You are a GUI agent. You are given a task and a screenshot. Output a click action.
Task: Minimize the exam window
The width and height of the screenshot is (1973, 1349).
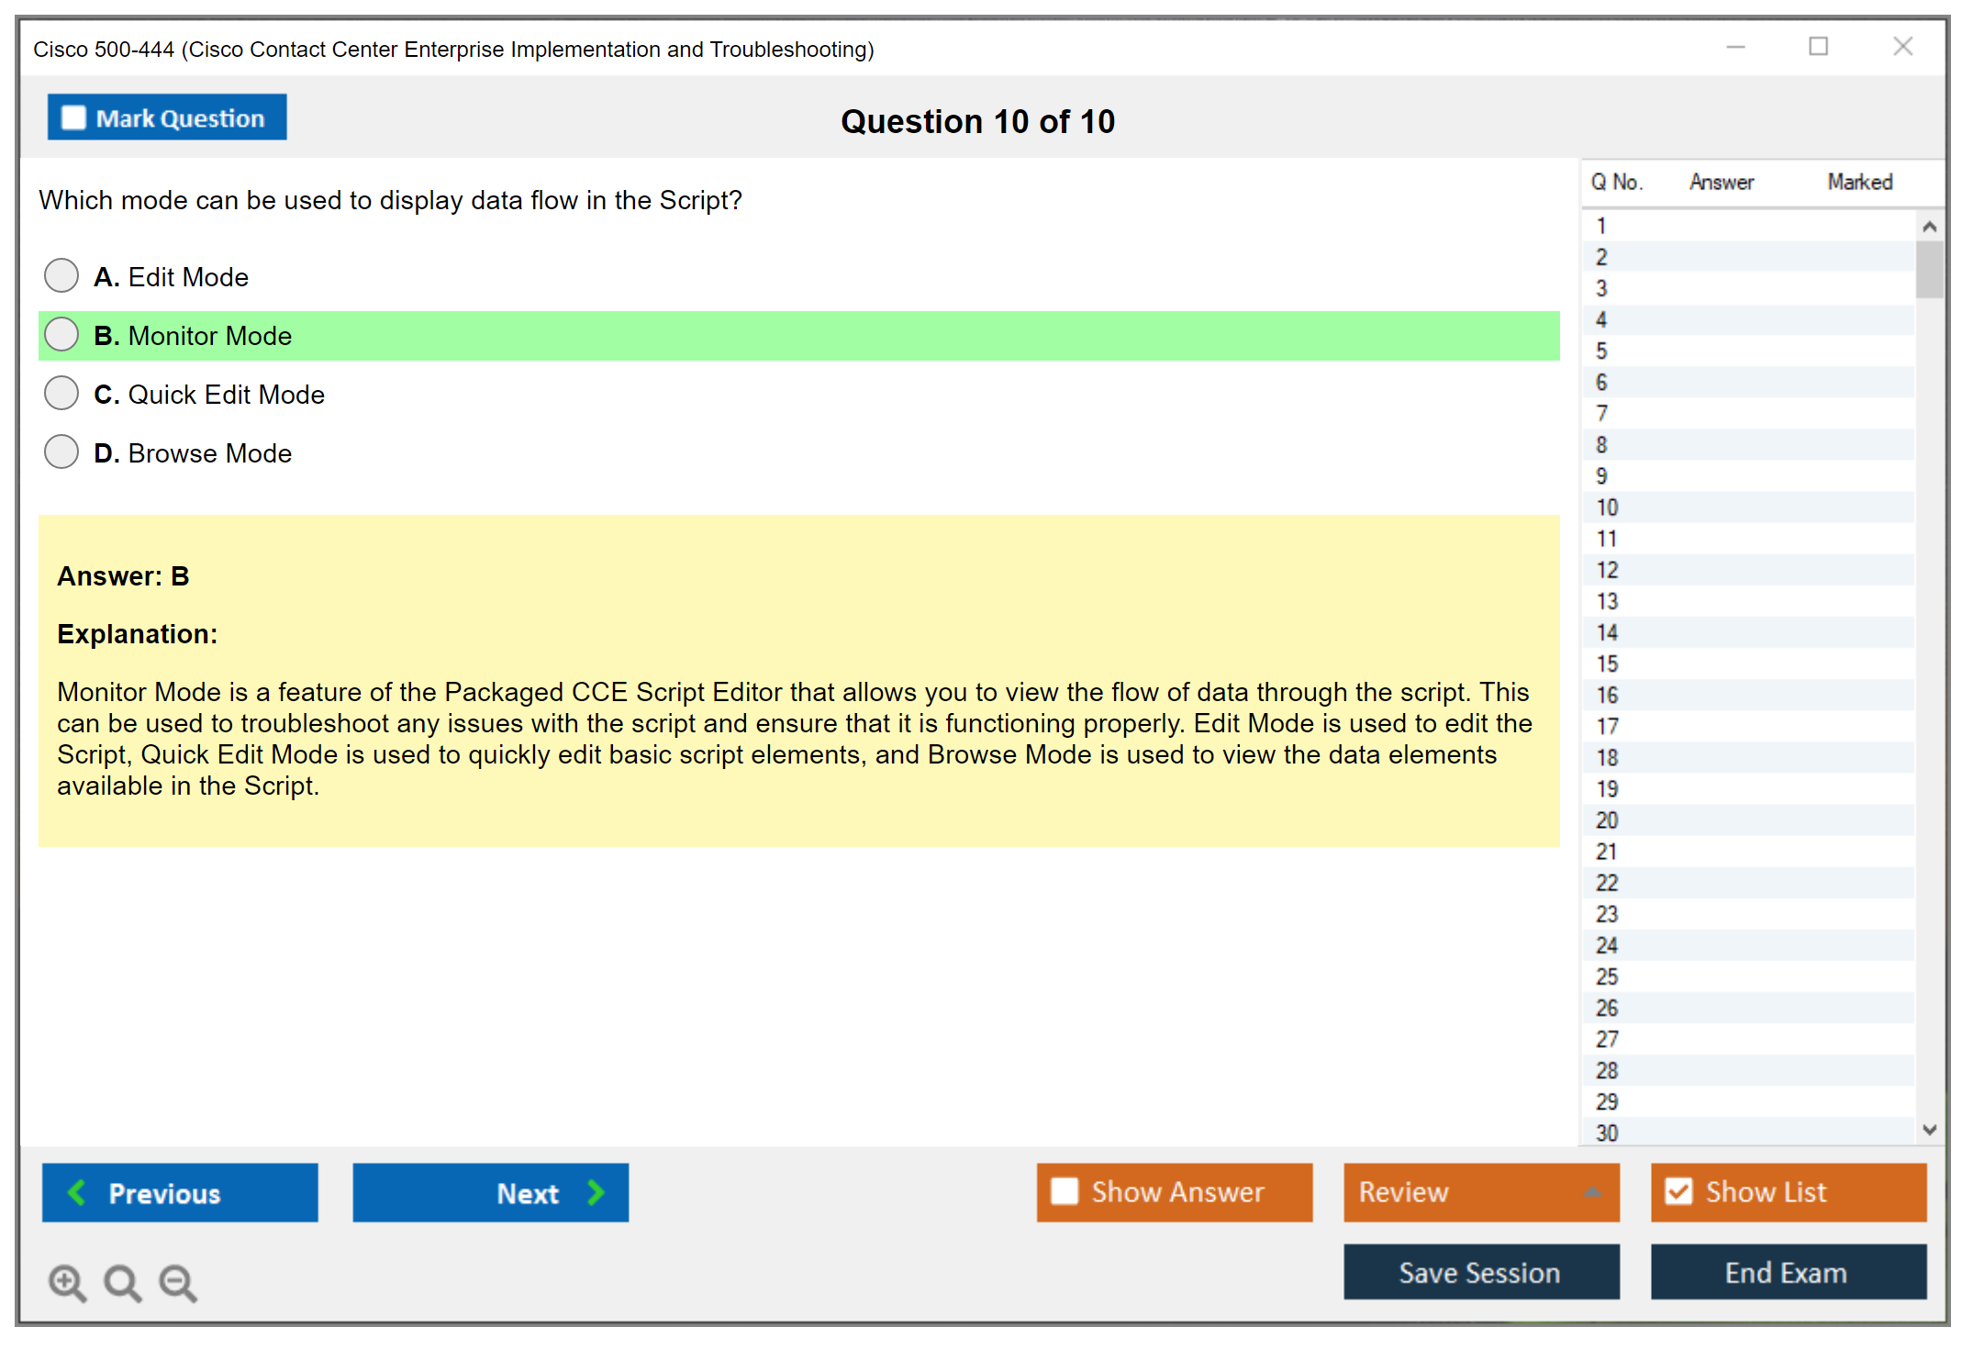point(1735,47)
